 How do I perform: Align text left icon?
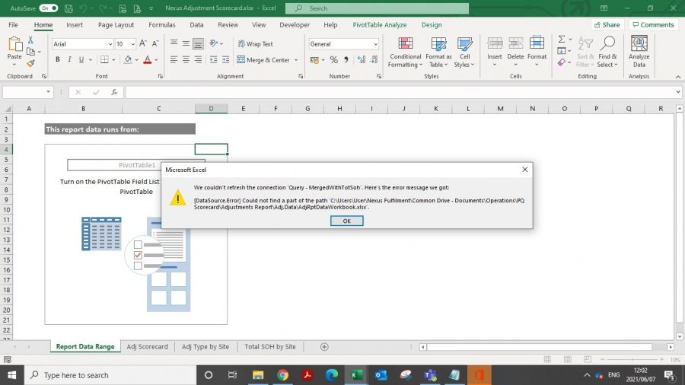174,60
